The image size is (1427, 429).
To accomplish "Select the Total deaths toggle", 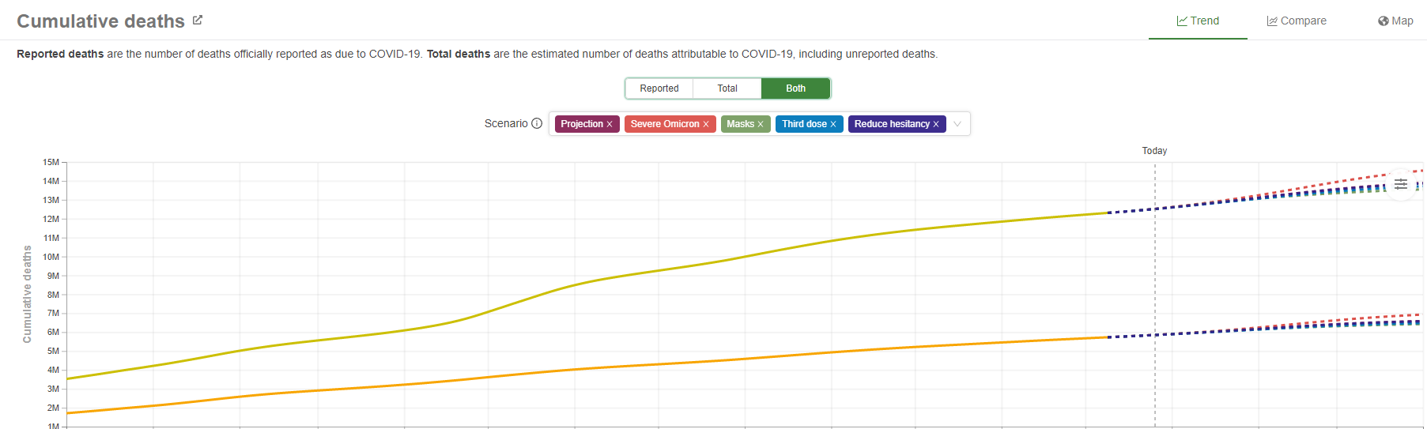I will (727, 88).
